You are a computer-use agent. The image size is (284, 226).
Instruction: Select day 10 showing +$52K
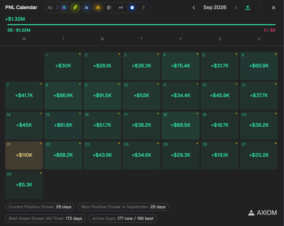(141, 96)
